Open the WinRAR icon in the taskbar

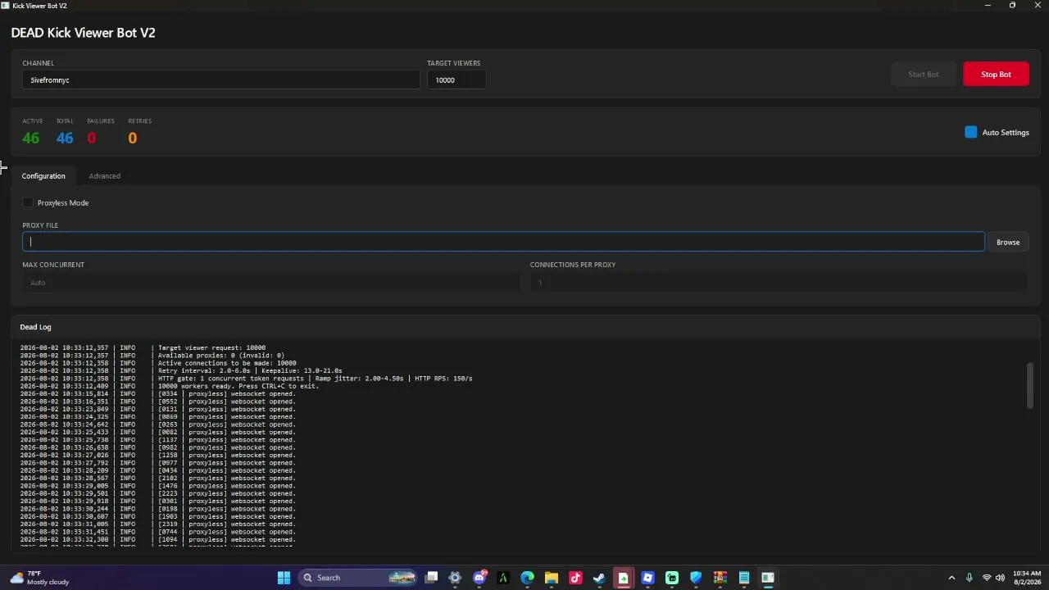[x=720, y=578]
